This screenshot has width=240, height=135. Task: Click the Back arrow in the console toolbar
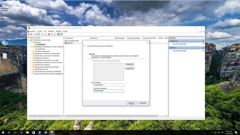click(x=28, y=34)
